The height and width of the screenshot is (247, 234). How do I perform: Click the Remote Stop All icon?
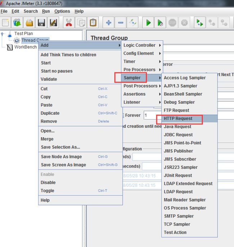click(x=212, y=23)
